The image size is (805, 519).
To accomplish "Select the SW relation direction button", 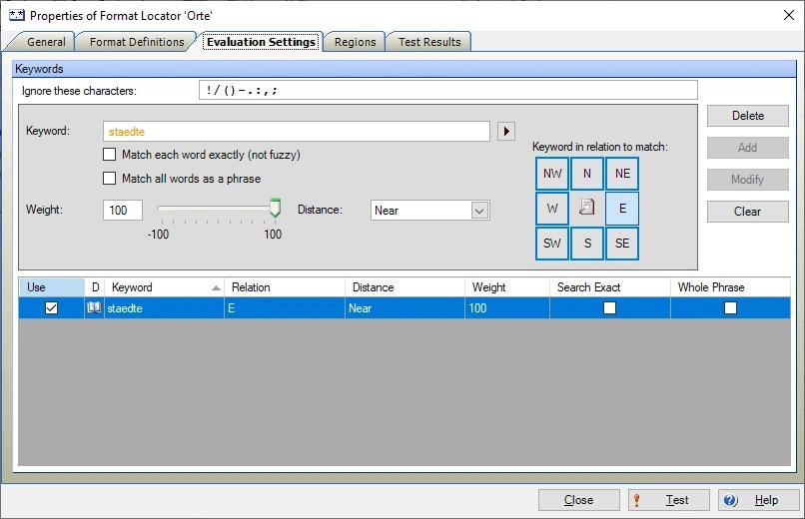I will (552, 244).
